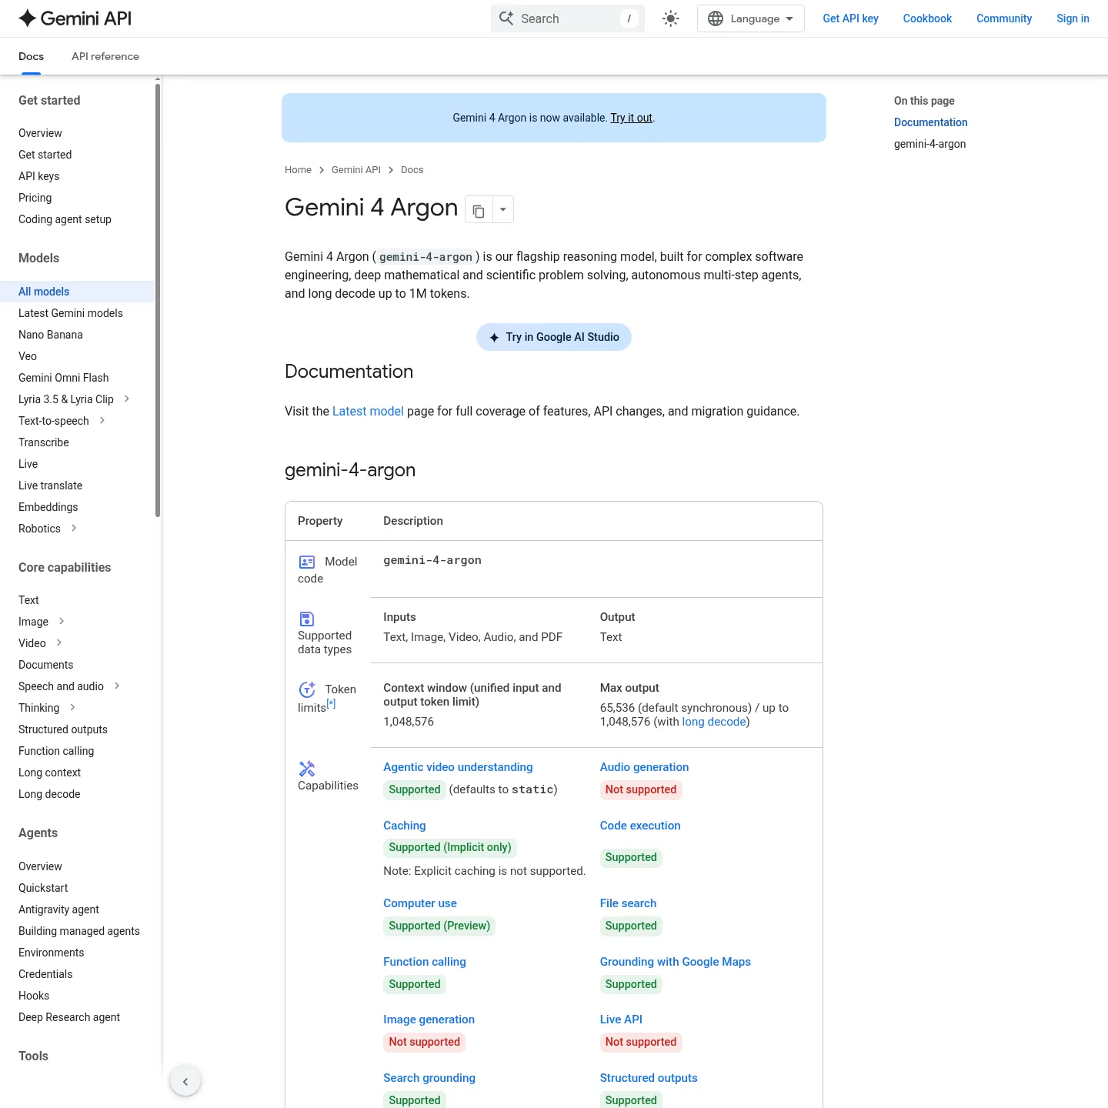Click the Token limits icon

coord(307,689)
